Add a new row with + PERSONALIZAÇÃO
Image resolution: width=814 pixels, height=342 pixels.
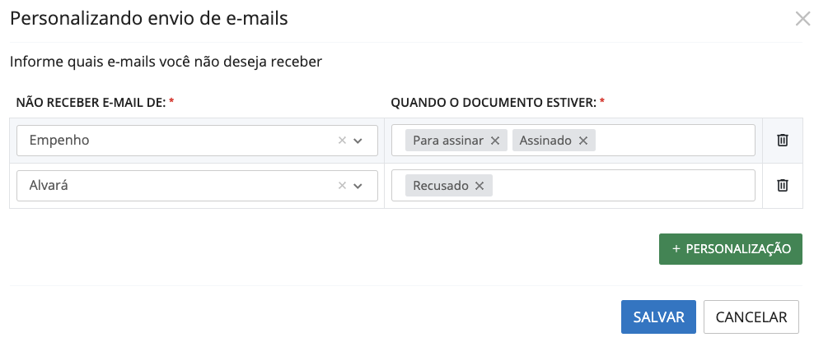[x=730, y=248]
